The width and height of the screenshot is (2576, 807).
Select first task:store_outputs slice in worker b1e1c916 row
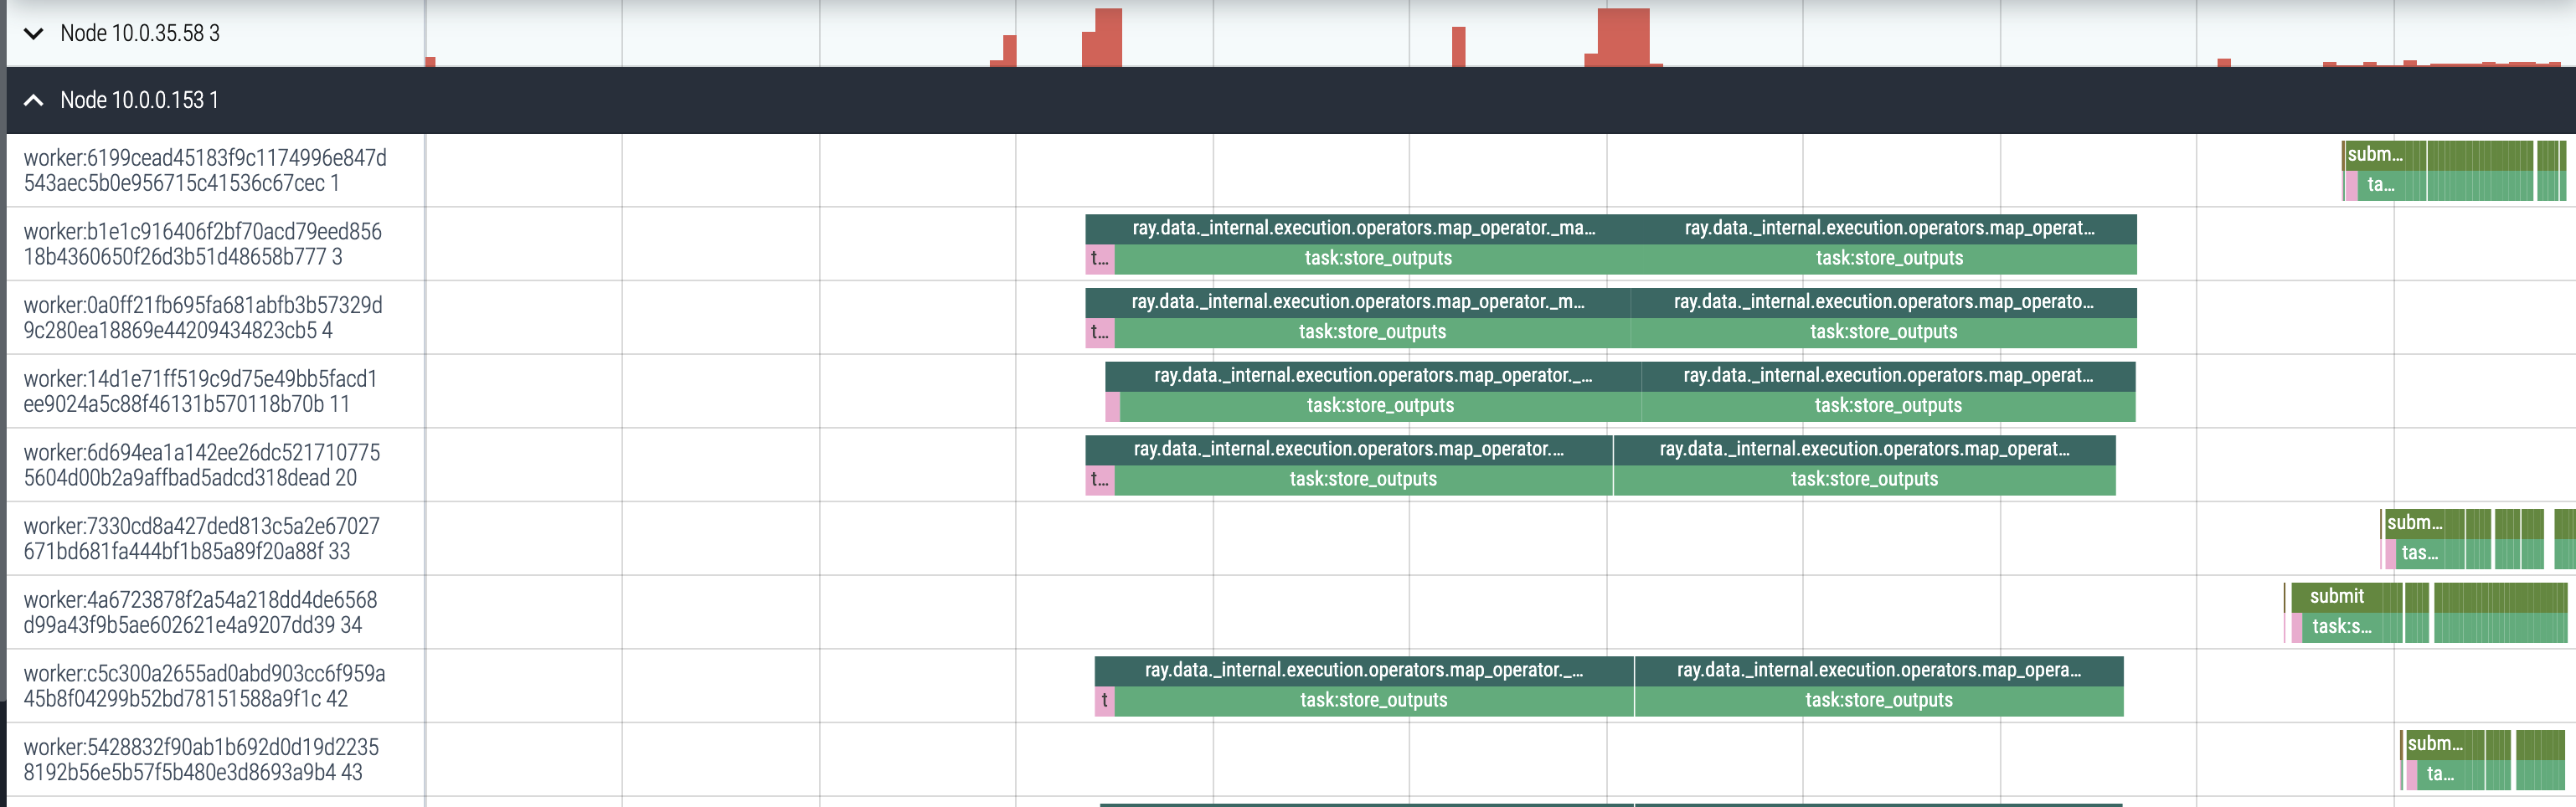coord(1378,259)
